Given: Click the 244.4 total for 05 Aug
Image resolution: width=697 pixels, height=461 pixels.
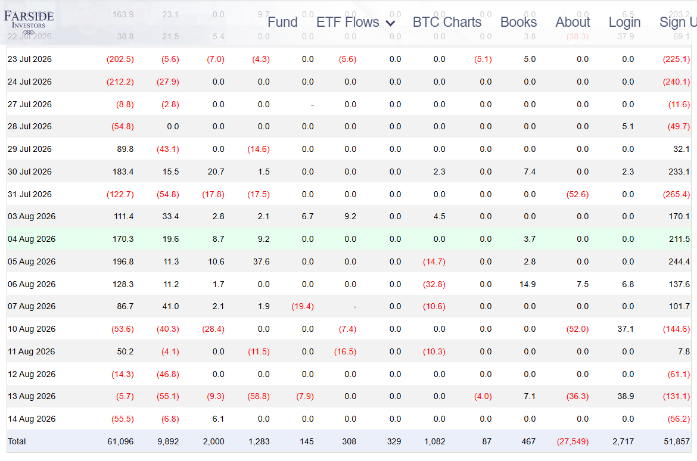Looking at the screenshot, I should click(x=679, y=261).
